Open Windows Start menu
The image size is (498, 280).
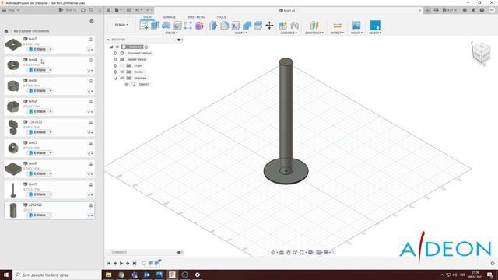(6, 275)
